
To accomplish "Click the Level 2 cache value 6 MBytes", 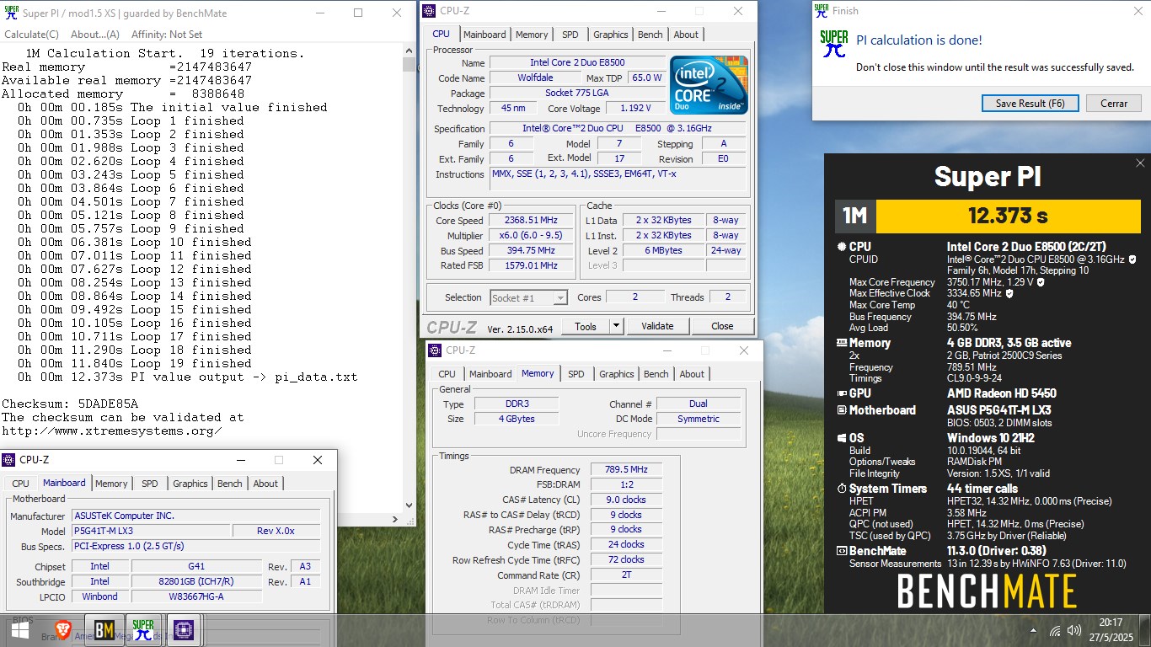I will (x=662, y=251).
